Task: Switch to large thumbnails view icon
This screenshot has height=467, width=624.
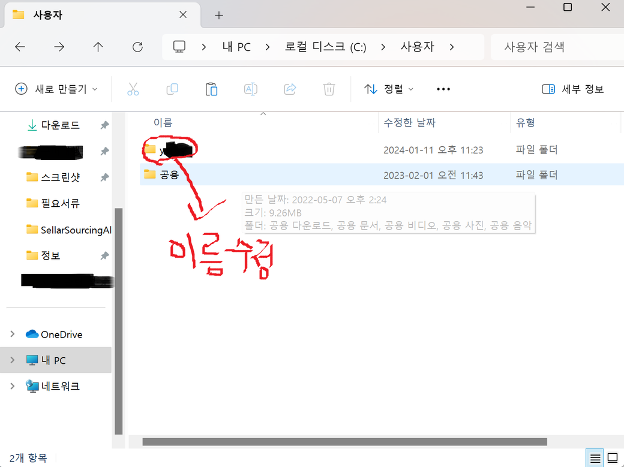Action: pyautogui.click(x=613, y=458)
